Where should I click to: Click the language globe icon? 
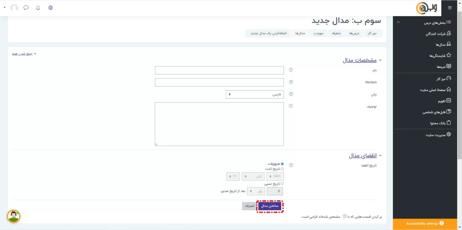coord(51,8)
